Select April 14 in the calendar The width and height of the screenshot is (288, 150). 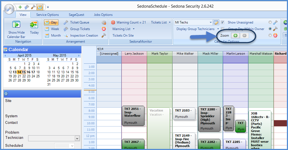(19, 72)
